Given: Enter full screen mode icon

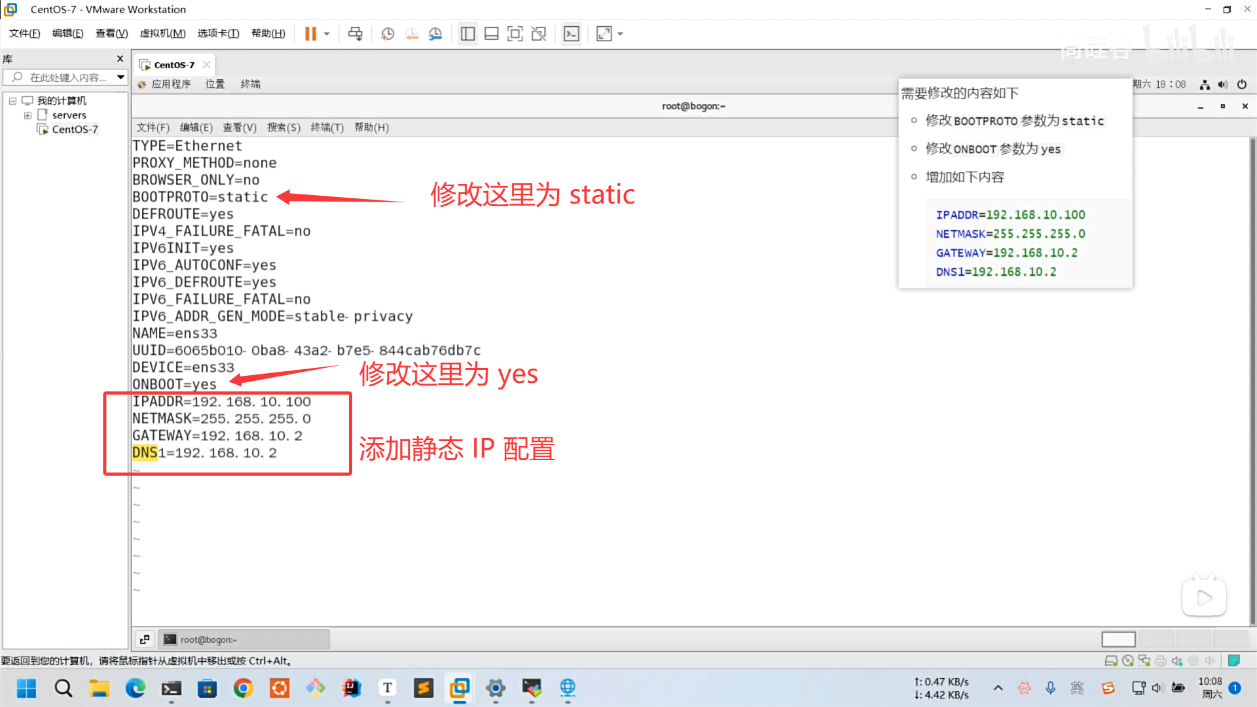Looking at the screenshot, I should coord(515,33).
